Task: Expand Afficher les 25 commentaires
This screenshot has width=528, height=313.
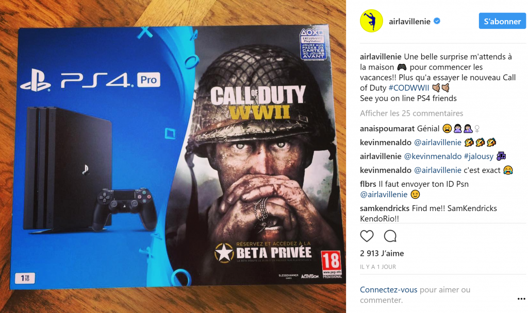Action: click(x=411, y=113)
